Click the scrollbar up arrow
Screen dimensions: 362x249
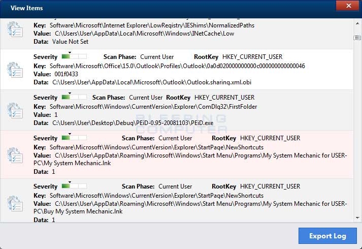tap(357, 23)
